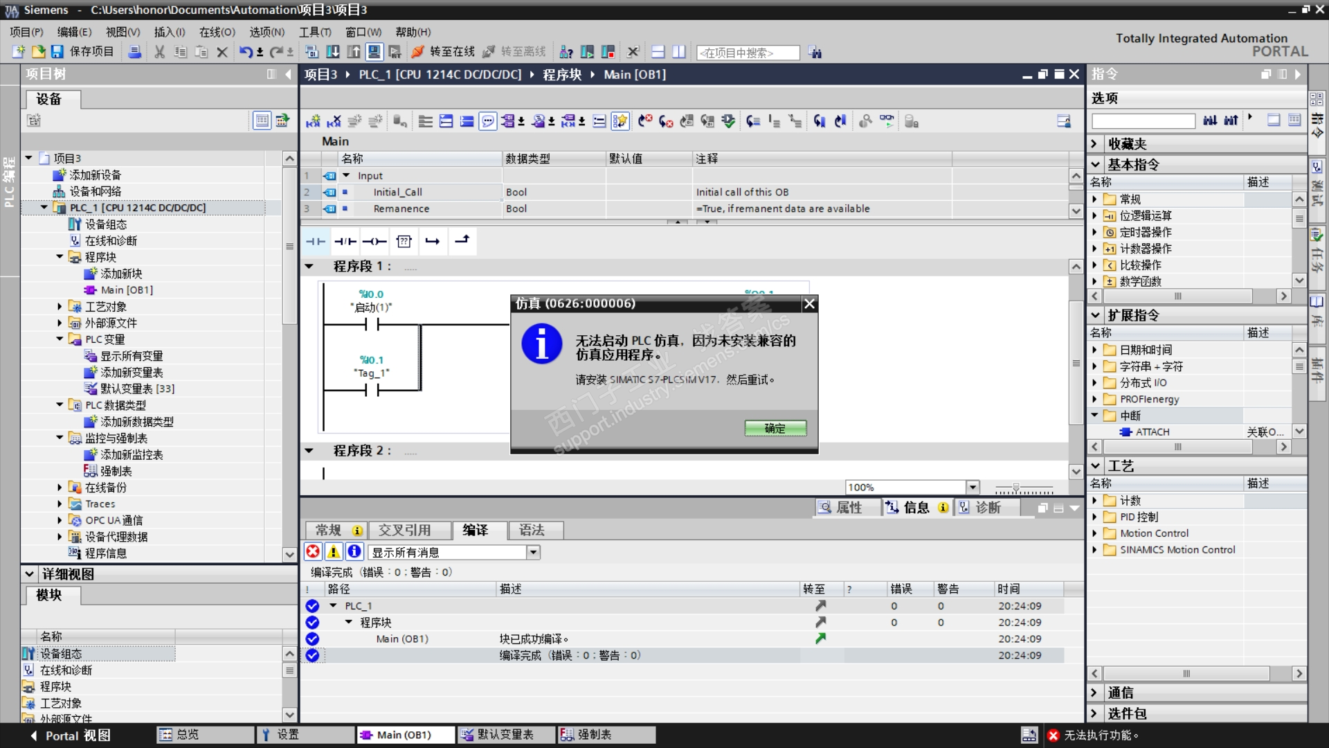
Task: Insert an output coil instruction
Action: pyautogui.click(x=374, y=241)
